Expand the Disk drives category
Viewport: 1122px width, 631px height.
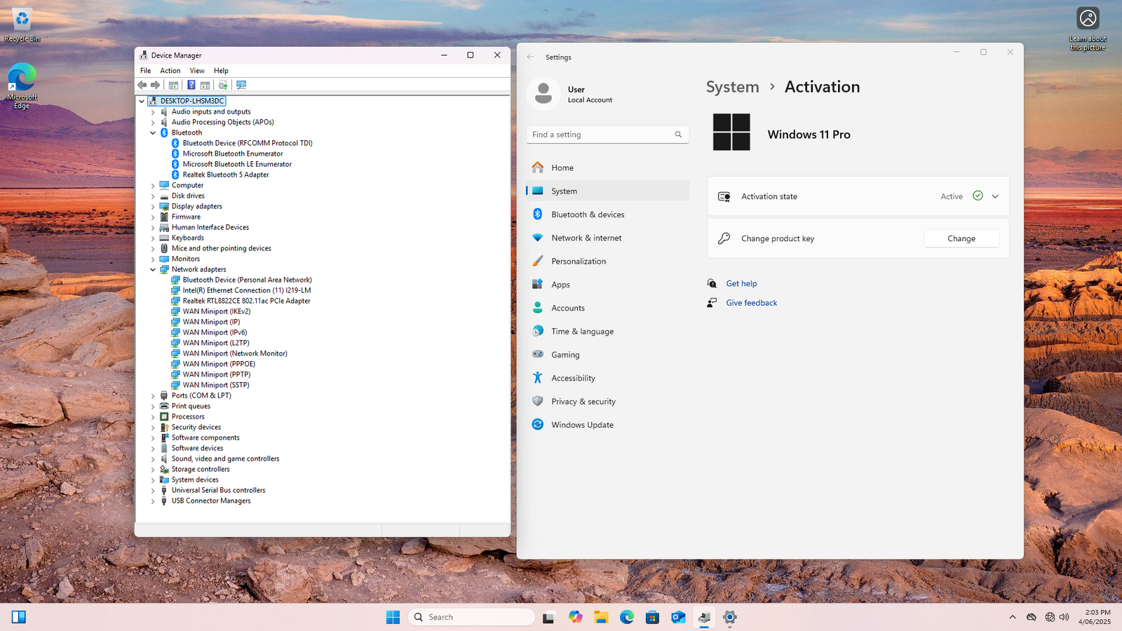point(153,196)
